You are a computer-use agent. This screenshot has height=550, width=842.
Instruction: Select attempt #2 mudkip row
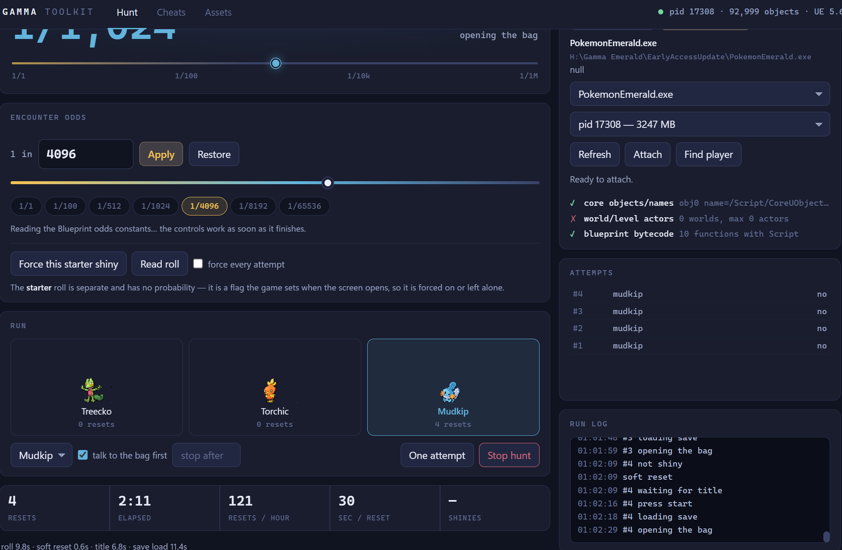(700, 328)
